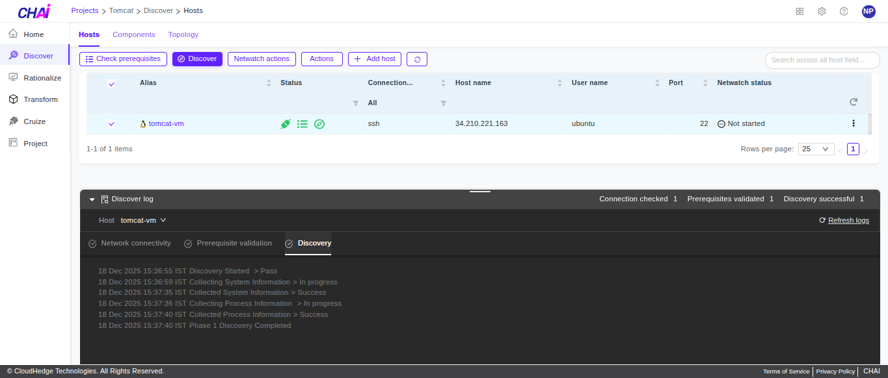Open the Status column filter icon
The height and width of the screenshot is (378, 888).
pos(355,103)
